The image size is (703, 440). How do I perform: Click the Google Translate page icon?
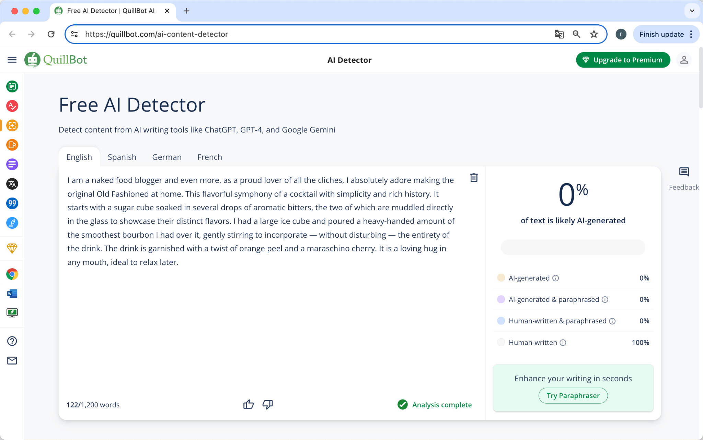559,34
